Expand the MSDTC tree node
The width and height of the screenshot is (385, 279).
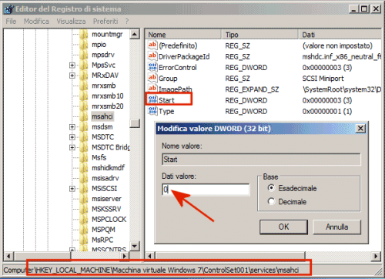pos(72,137)
